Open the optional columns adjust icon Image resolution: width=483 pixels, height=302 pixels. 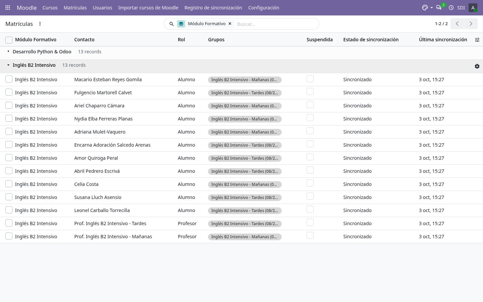[477, 40]
